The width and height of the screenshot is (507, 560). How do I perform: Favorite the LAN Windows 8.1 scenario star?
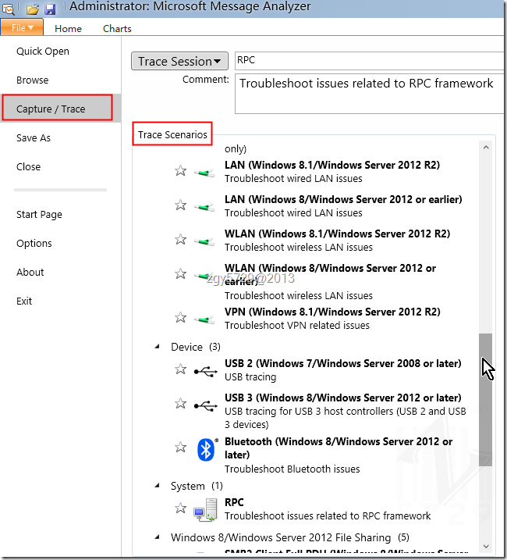pyautogui.click(x=180, y=171)
